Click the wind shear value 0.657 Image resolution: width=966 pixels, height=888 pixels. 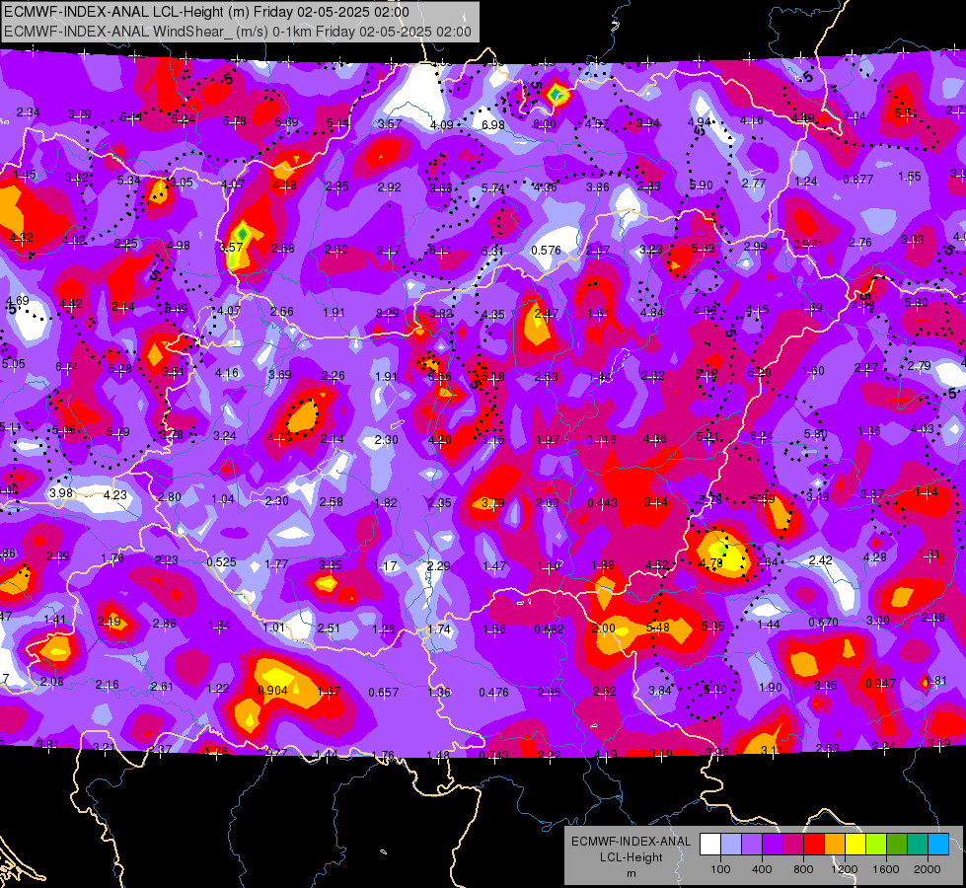[383, 692]
